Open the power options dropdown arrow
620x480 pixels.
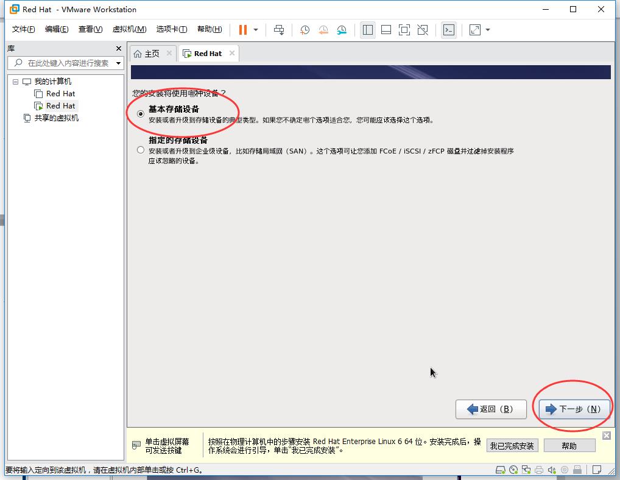pos(256,30)
